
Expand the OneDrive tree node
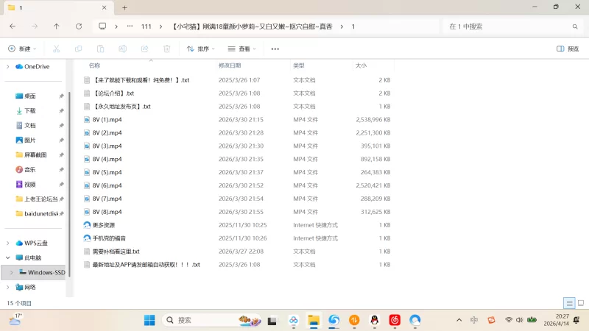click(x=8, y=66)
